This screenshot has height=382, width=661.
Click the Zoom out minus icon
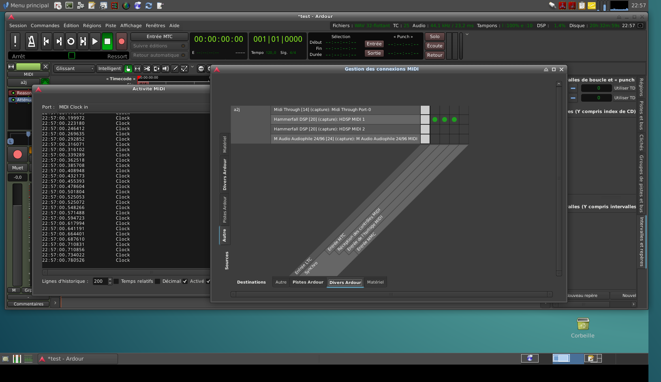click(201, 69)
